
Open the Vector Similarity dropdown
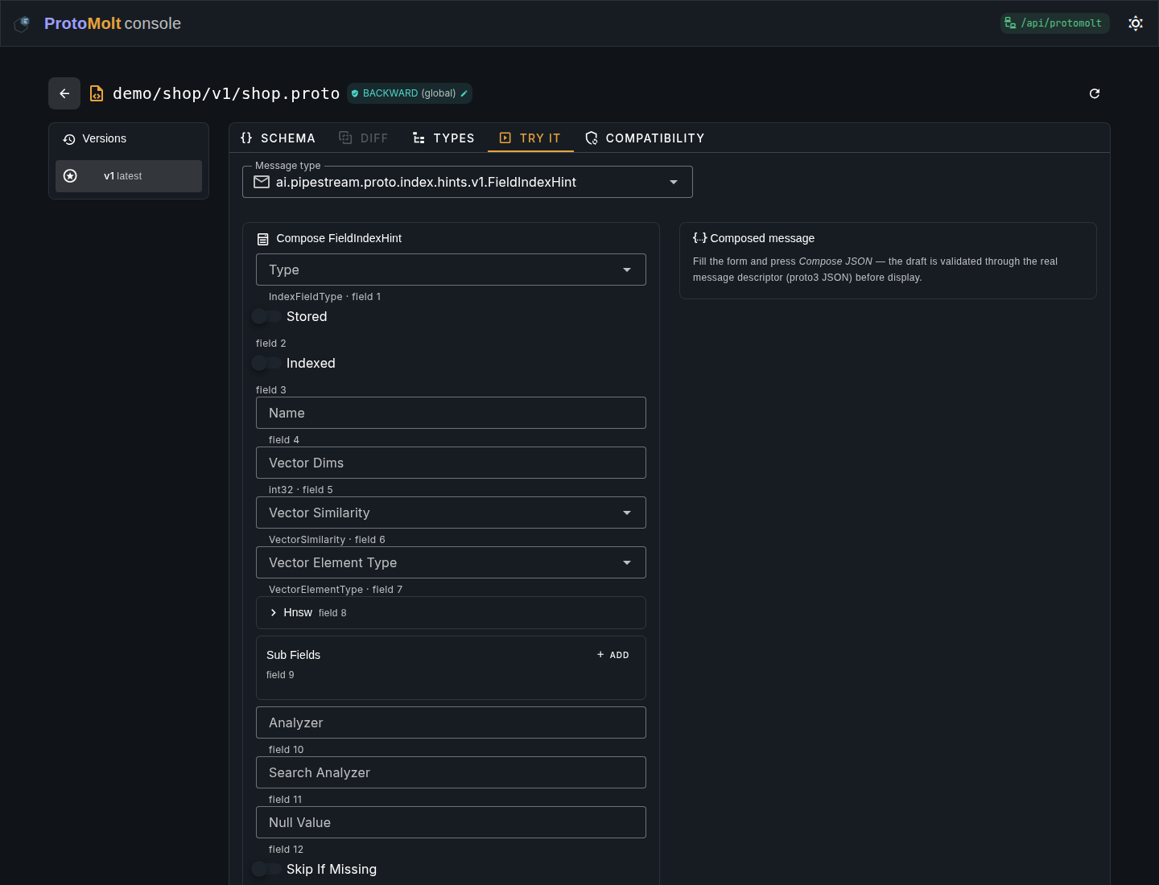(x=451, y=512)
